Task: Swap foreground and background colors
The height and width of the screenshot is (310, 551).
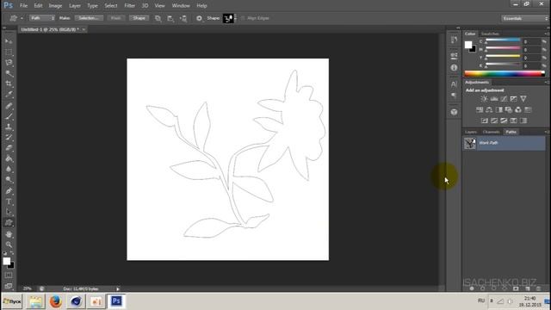Action: [12, 253]
